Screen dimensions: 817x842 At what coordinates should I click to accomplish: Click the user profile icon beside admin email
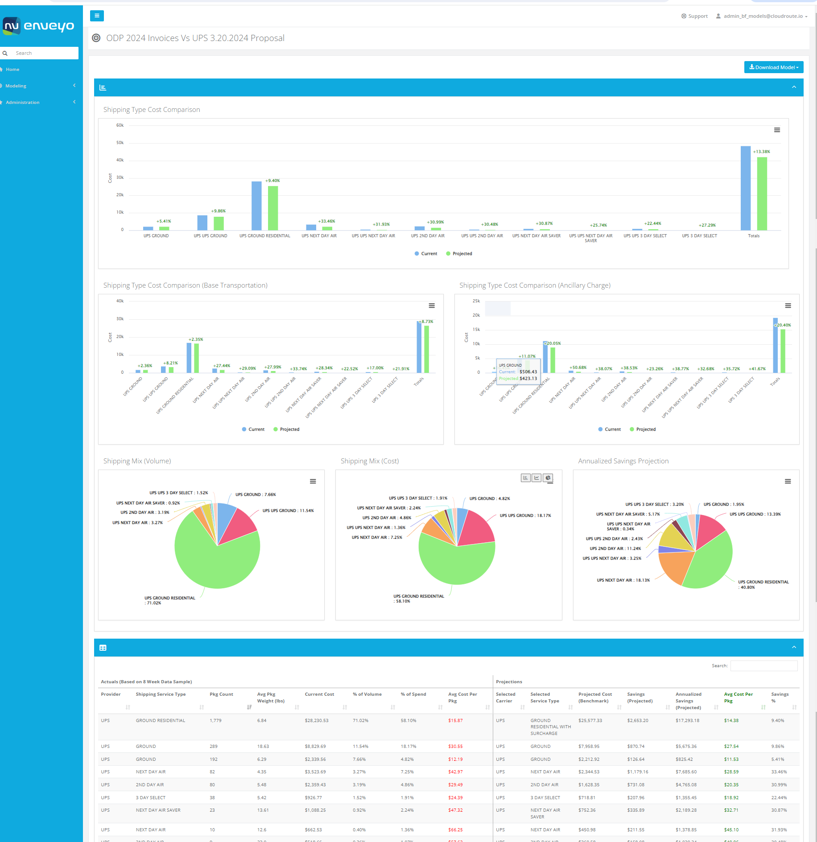pos(718,16)
